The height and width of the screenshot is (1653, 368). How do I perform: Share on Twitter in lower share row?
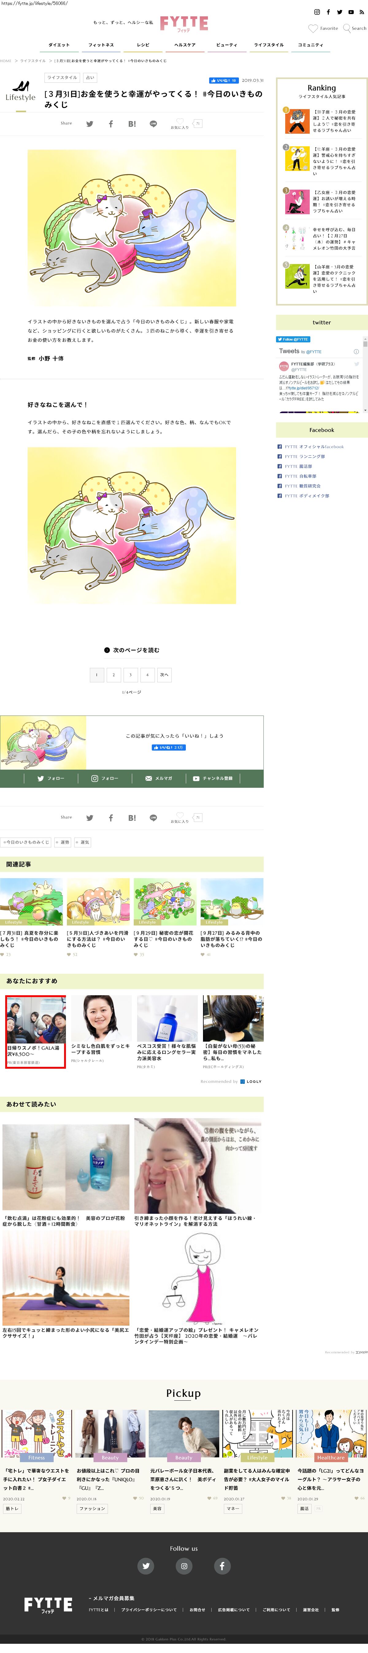click(x=90, y=818)
